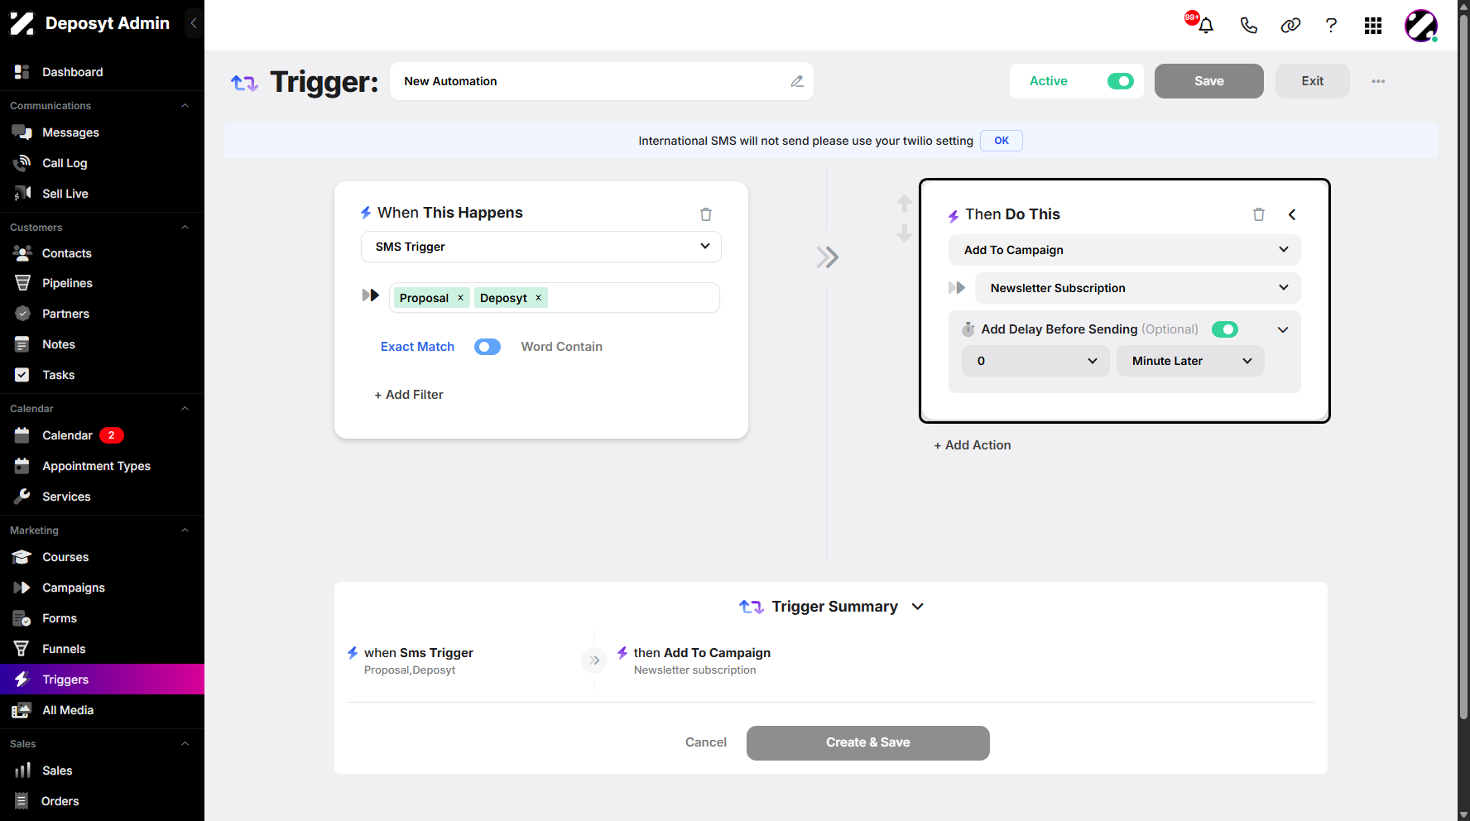Open the Minute Later unit dropdown

[1190, 361]
